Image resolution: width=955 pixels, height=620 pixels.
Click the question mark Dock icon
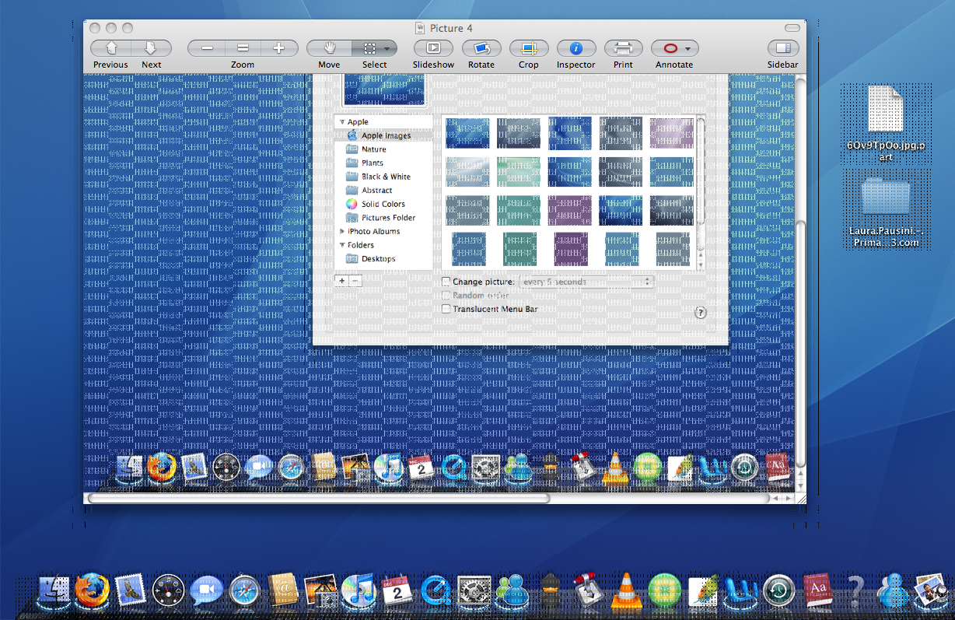(855, 591)
